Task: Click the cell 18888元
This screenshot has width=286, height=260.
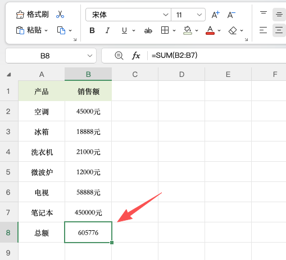Action: [88, 131]
